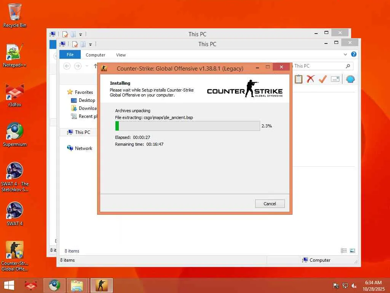Open the recent locations dropdown arrow
The height and width of the screenshot is (293, 390).
[87, 66]
